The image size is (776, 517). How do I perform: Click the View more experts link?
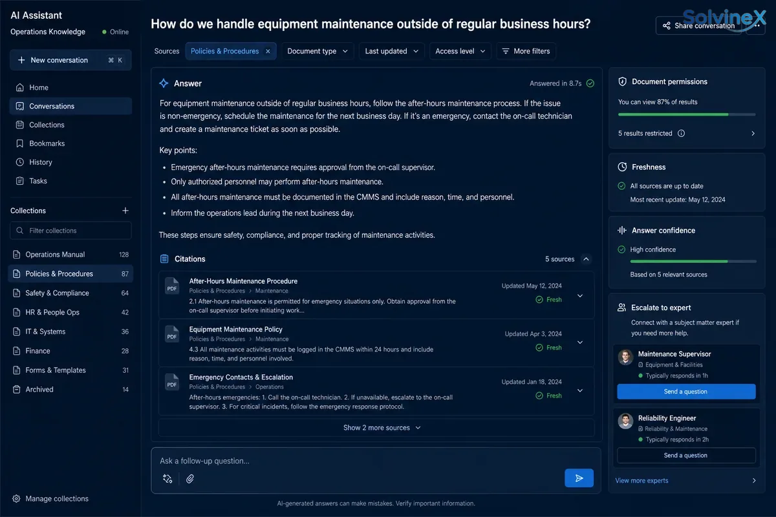click(x=641, y=481)
